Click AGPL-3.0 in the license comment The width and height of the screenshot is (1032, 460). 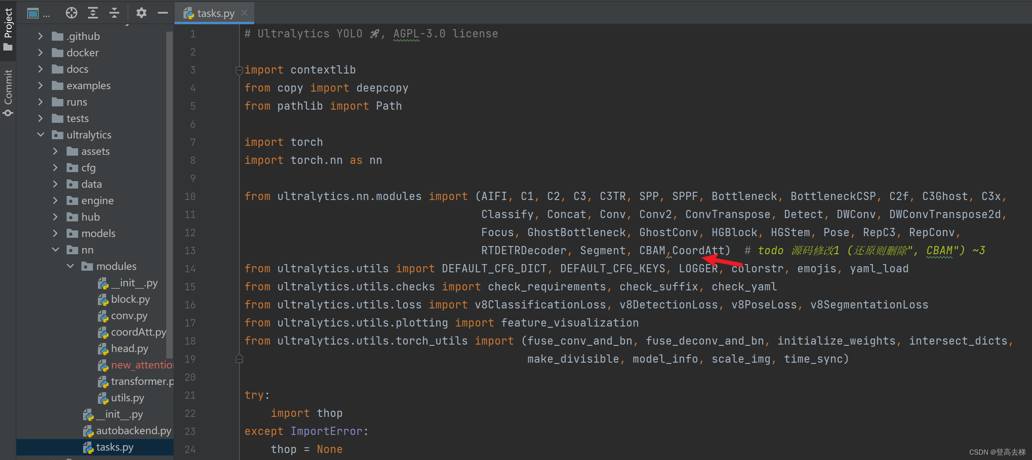pyautogui.click(x=419, y=34)
